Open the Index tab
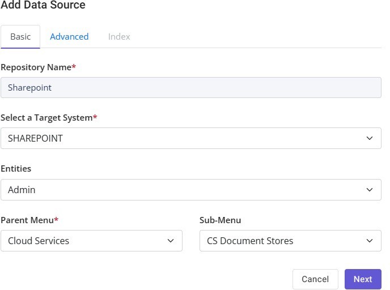The image size is (390, 290). (x=119, y=37)
